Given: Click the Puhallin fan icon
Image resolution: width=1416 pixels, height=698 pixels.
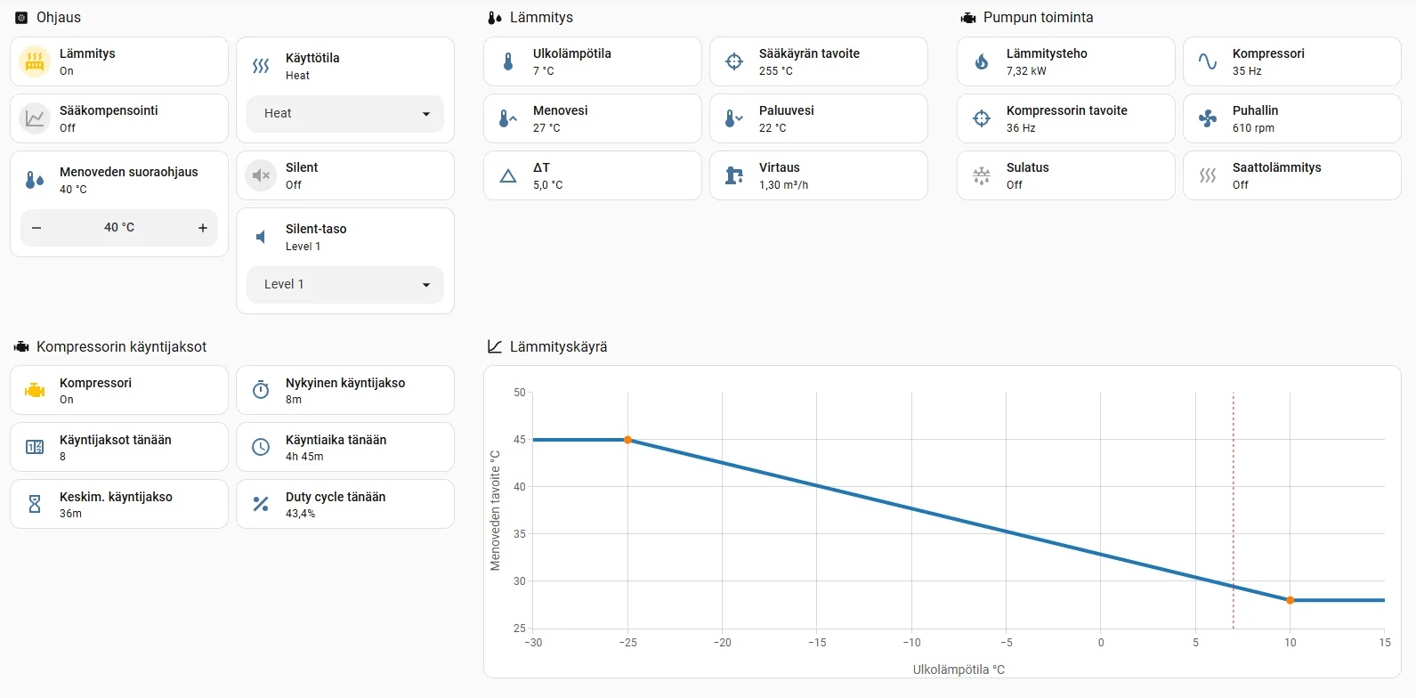Looking at the screenshot, I should pos(1208,118).
